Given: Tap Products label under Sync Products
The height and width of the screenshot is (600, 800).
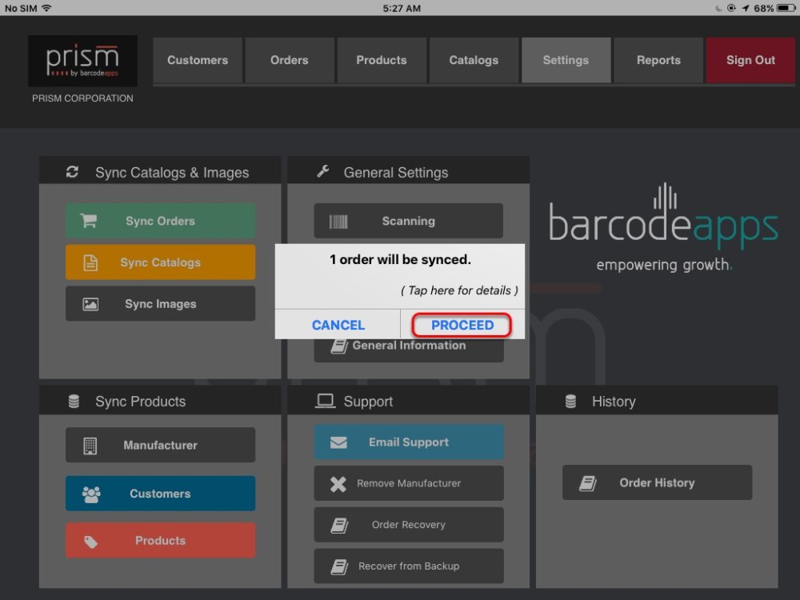Looking at the screenshot, I should pos(160,540).
